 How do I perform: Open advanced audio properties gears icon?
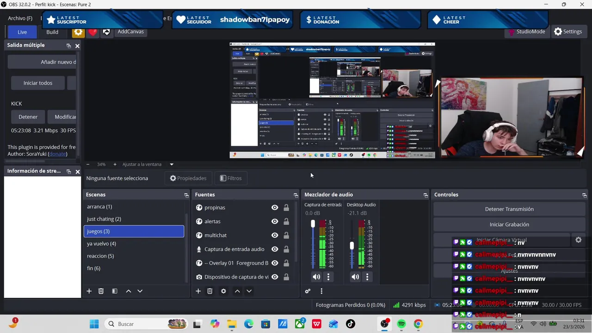coord(308,291)
